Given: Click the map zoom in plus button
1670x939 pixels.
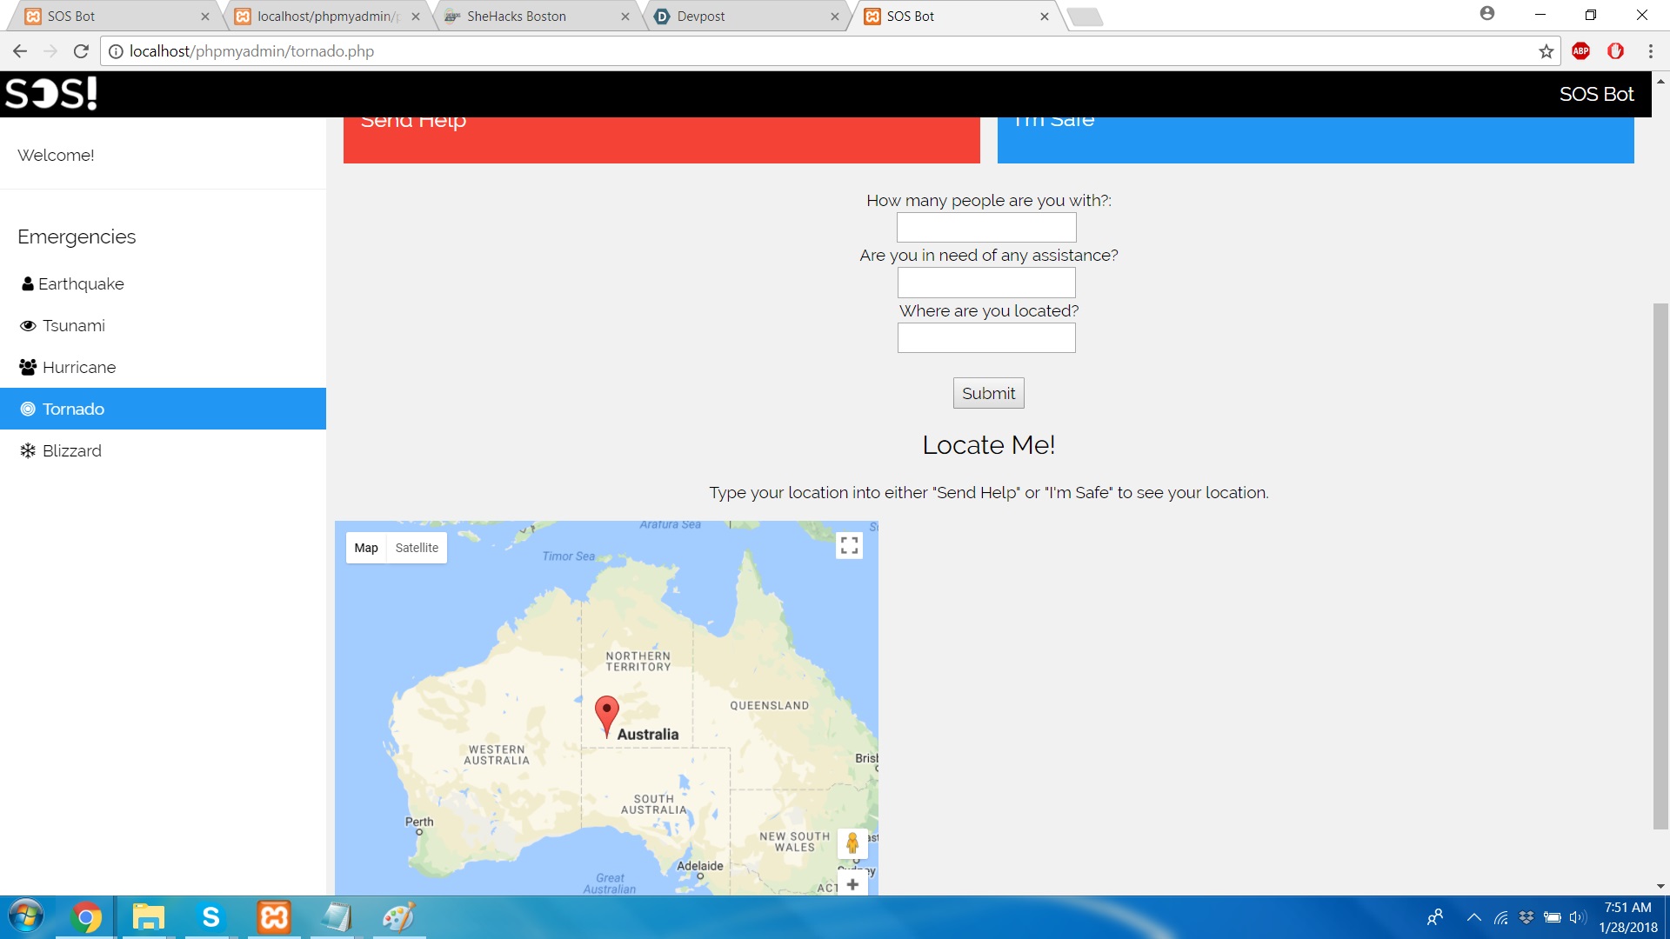Looking at the screenshot, I should tap(852, 884).
